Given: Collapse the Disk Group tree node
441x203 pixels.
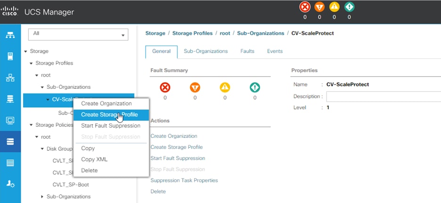Looking at the screenshot, I should coord(42,149).
